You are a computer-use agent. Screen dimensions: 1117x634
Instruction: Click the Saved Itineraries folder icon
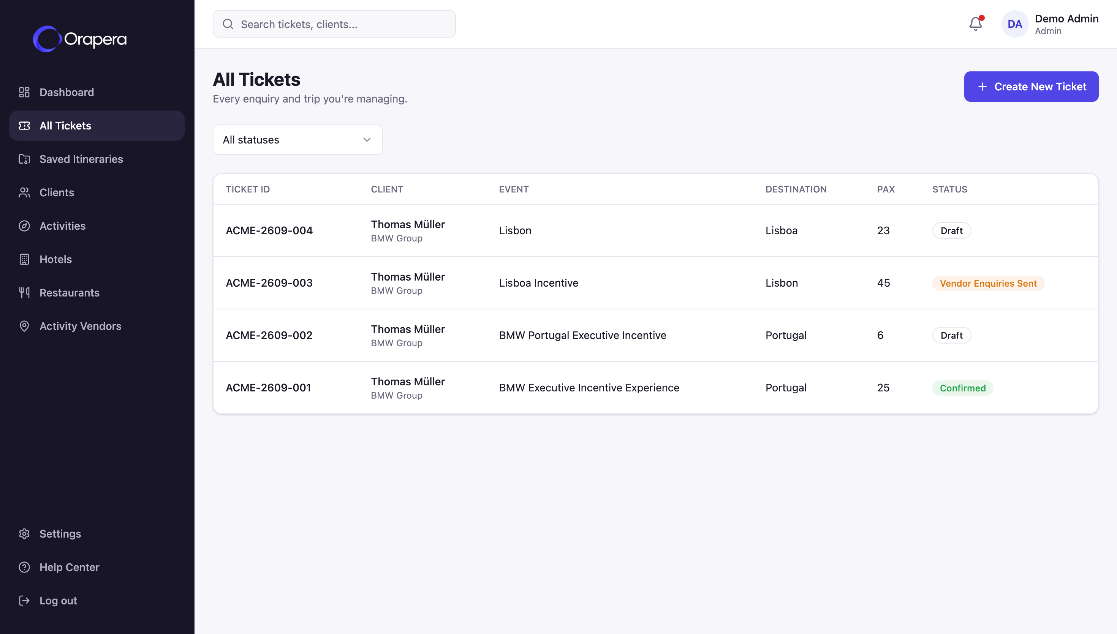24,159
